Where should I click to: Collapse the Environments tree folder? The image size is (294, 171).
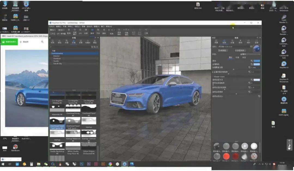pyautogui.click(x=50, y=53)
